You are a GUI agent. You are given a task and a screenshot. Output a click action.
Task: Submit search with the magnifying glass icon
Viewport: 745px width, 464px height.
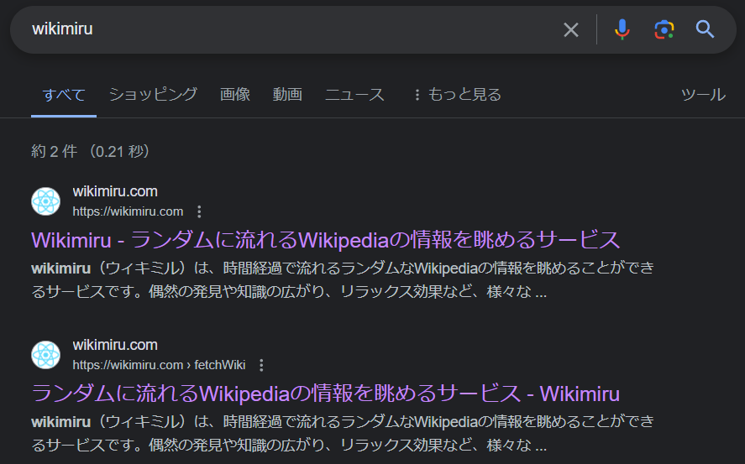click(705, 29)
